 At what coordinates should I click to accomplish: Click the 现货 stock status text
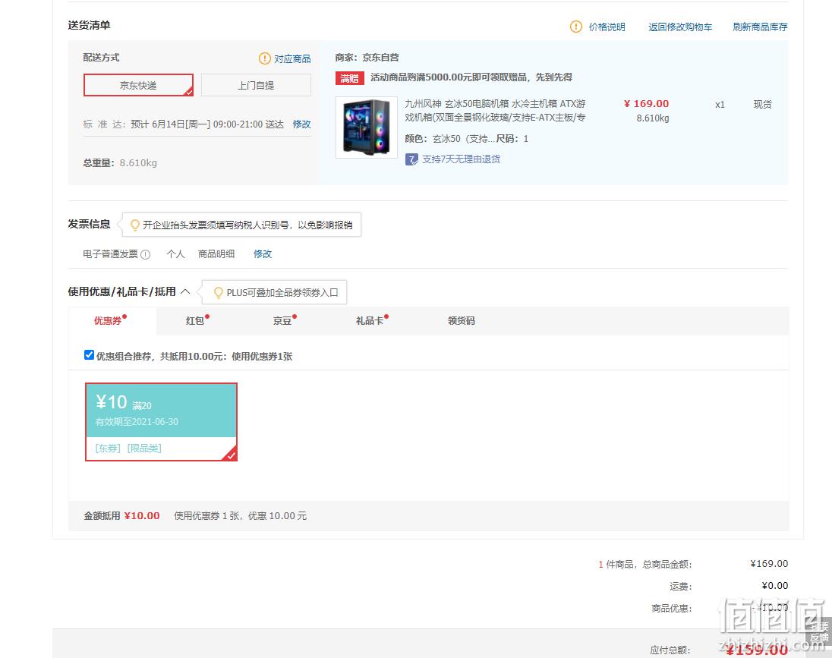(762, 105)
